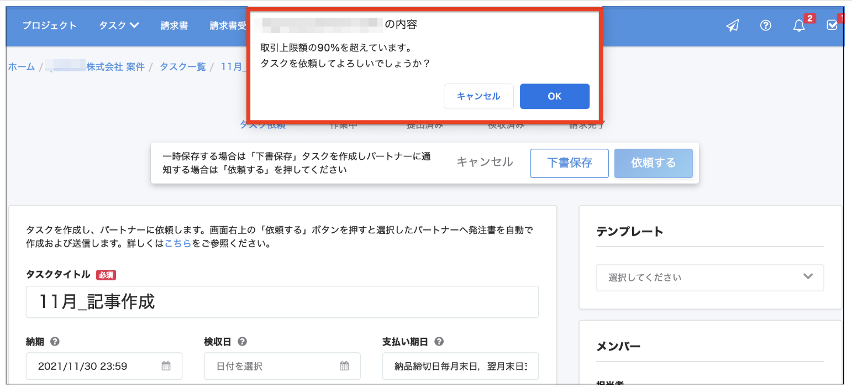852x392 pixels.
Task: Click dialog text 取引上限額の90%を超えています
Action: [336, 48]
